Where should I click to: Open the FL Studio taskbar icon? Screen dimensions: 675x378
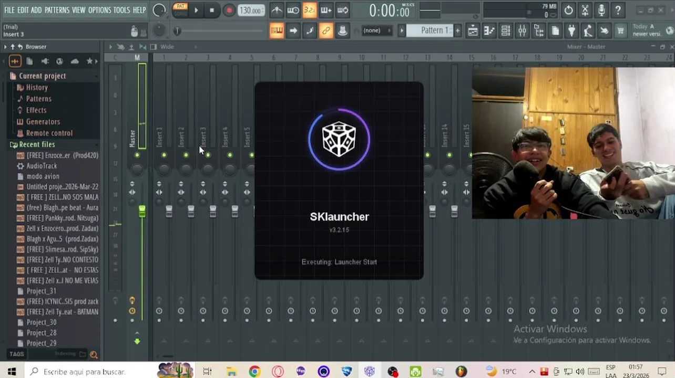tap(461, 371)
